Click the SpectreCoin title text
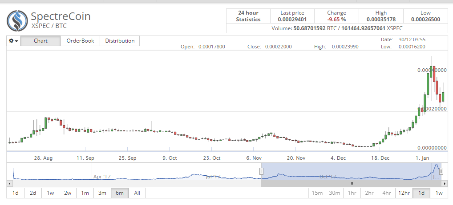 click(x=61, y=16)
